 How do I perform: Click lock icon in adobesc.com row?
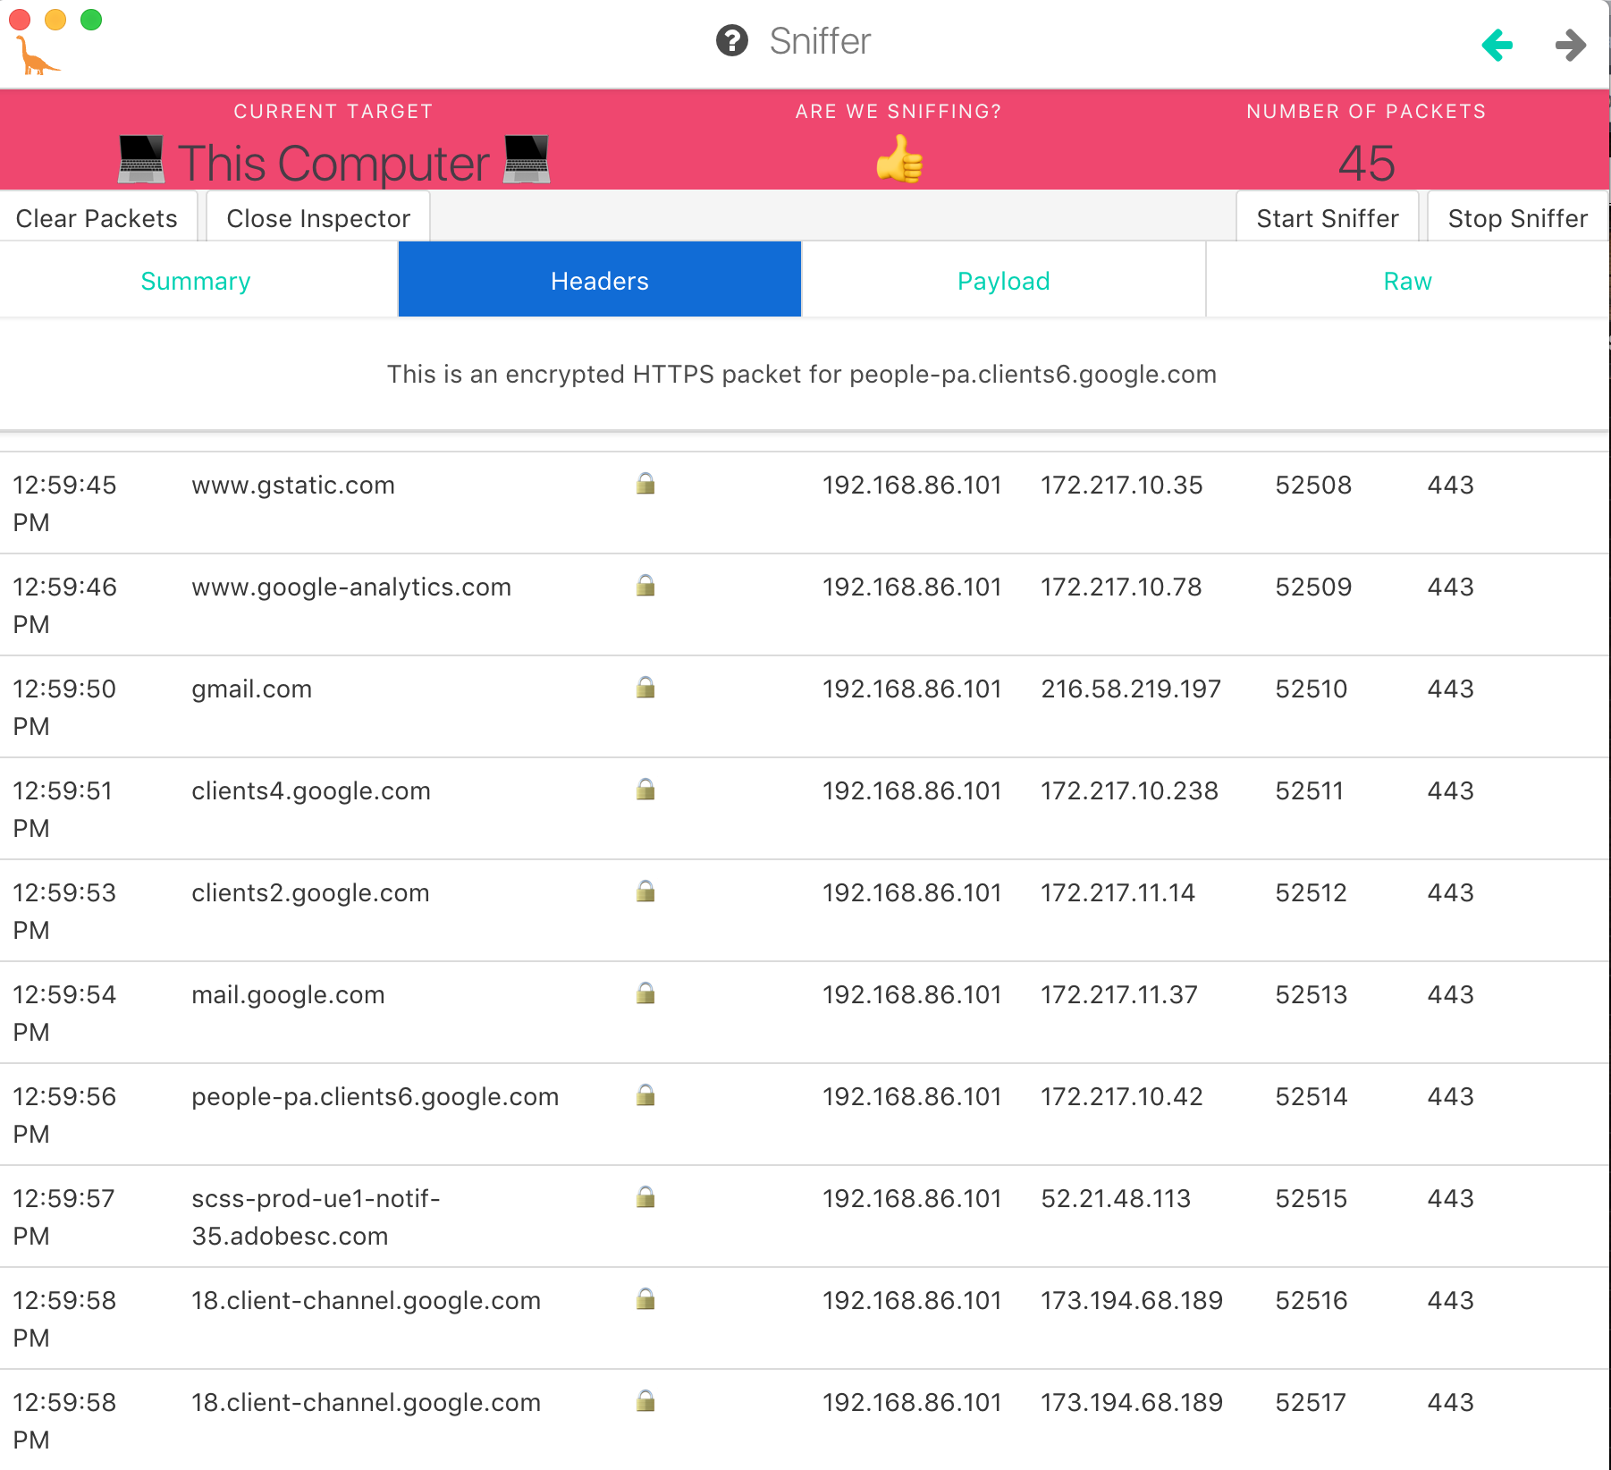645,1197
